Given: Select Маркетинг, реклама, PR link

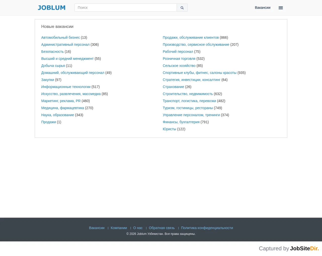Looking at the screenshot, I should pos(61,101).
